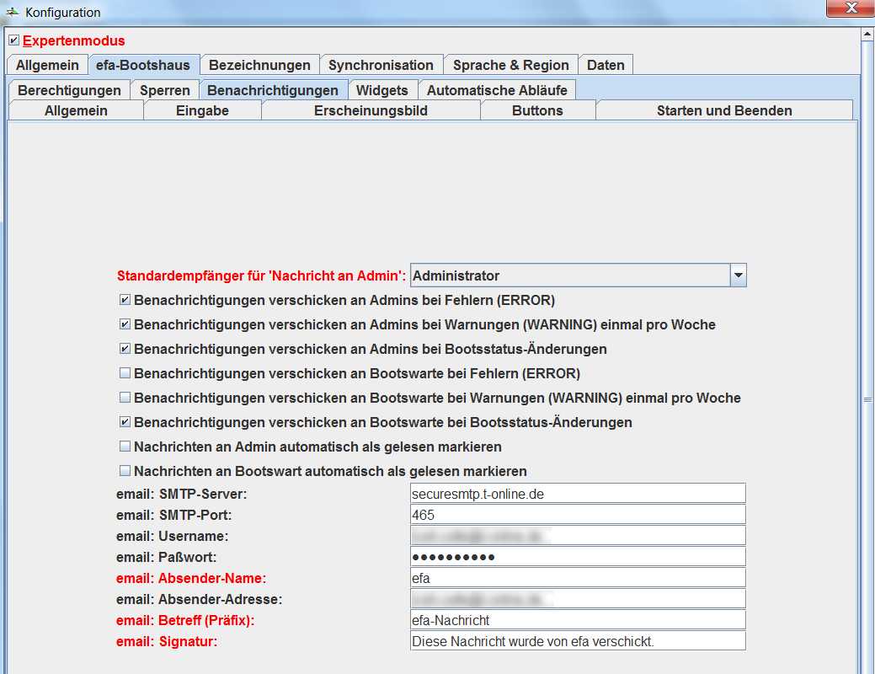Go to the Sprache & Region tab

point(510,65)
